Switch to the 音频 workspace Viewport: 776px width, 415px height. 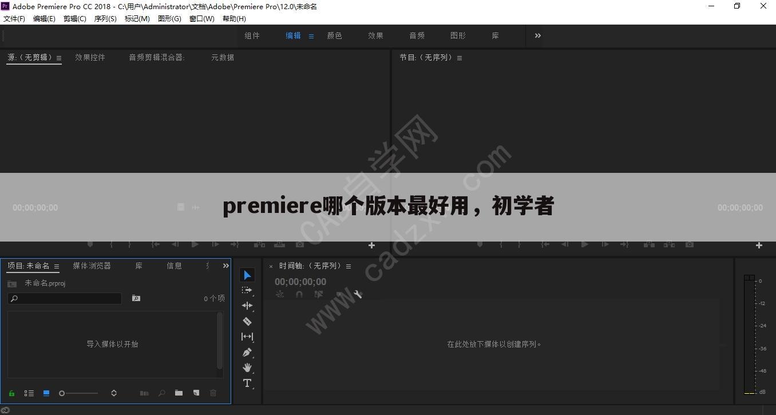click(417, 35)
